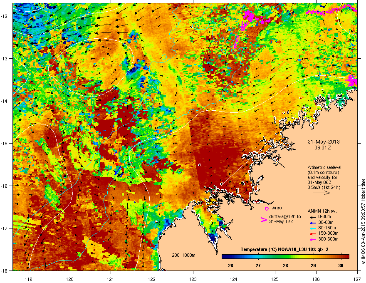Click the longitude axis label '126'

[x=316, y=279]
